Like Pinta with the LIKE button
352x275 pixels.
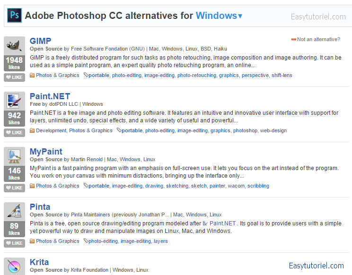tap(14, 243)
